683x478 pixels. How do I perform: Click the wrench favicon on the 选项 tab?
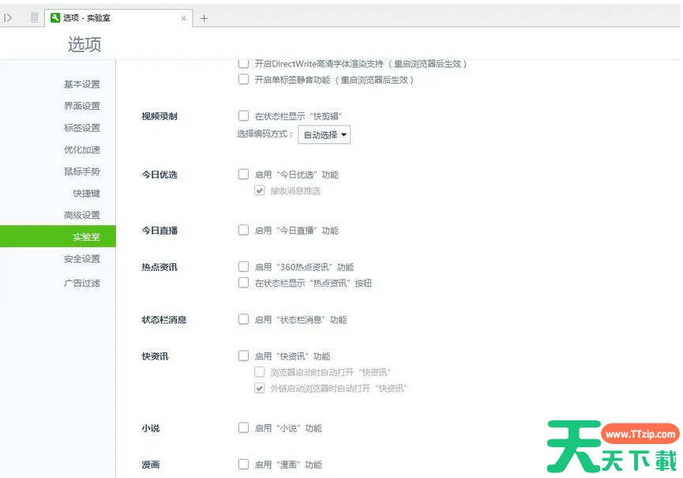(x=55, y=17)
